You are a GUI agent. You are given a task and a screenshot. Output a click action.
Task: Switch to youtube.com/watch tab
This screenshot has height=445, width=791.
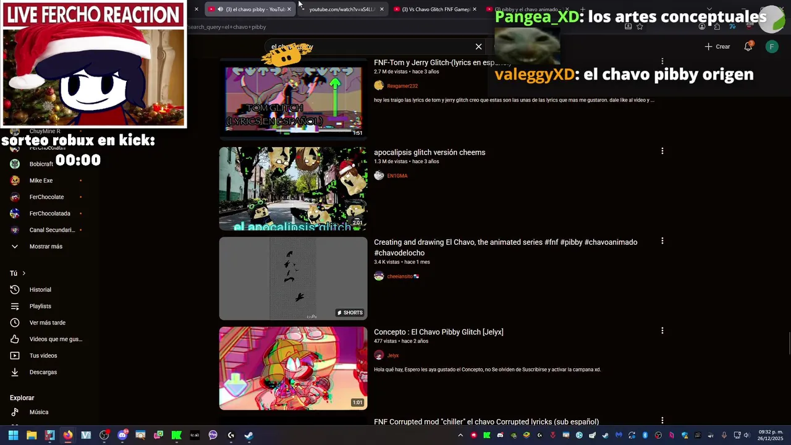[342, 9]
